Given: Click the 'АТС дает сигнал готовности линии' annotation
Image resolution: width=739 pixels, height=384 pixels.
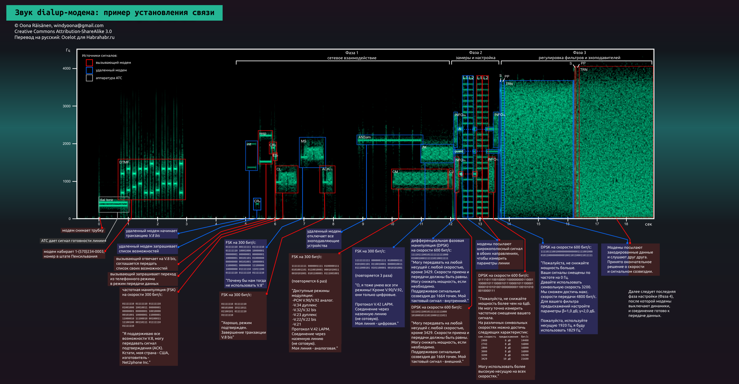Looking at the screenshot, I should pos(73,241).
